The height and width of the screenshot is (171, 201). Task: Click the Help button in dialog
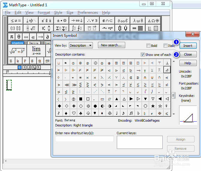point(188,63)
